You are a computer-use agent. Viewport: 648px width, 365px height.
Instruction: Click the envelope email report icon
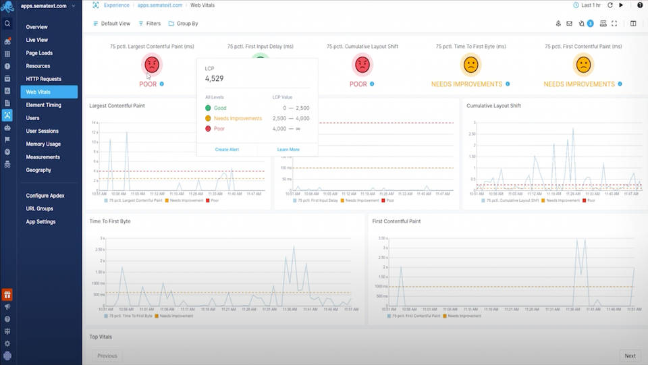[569, 24]
